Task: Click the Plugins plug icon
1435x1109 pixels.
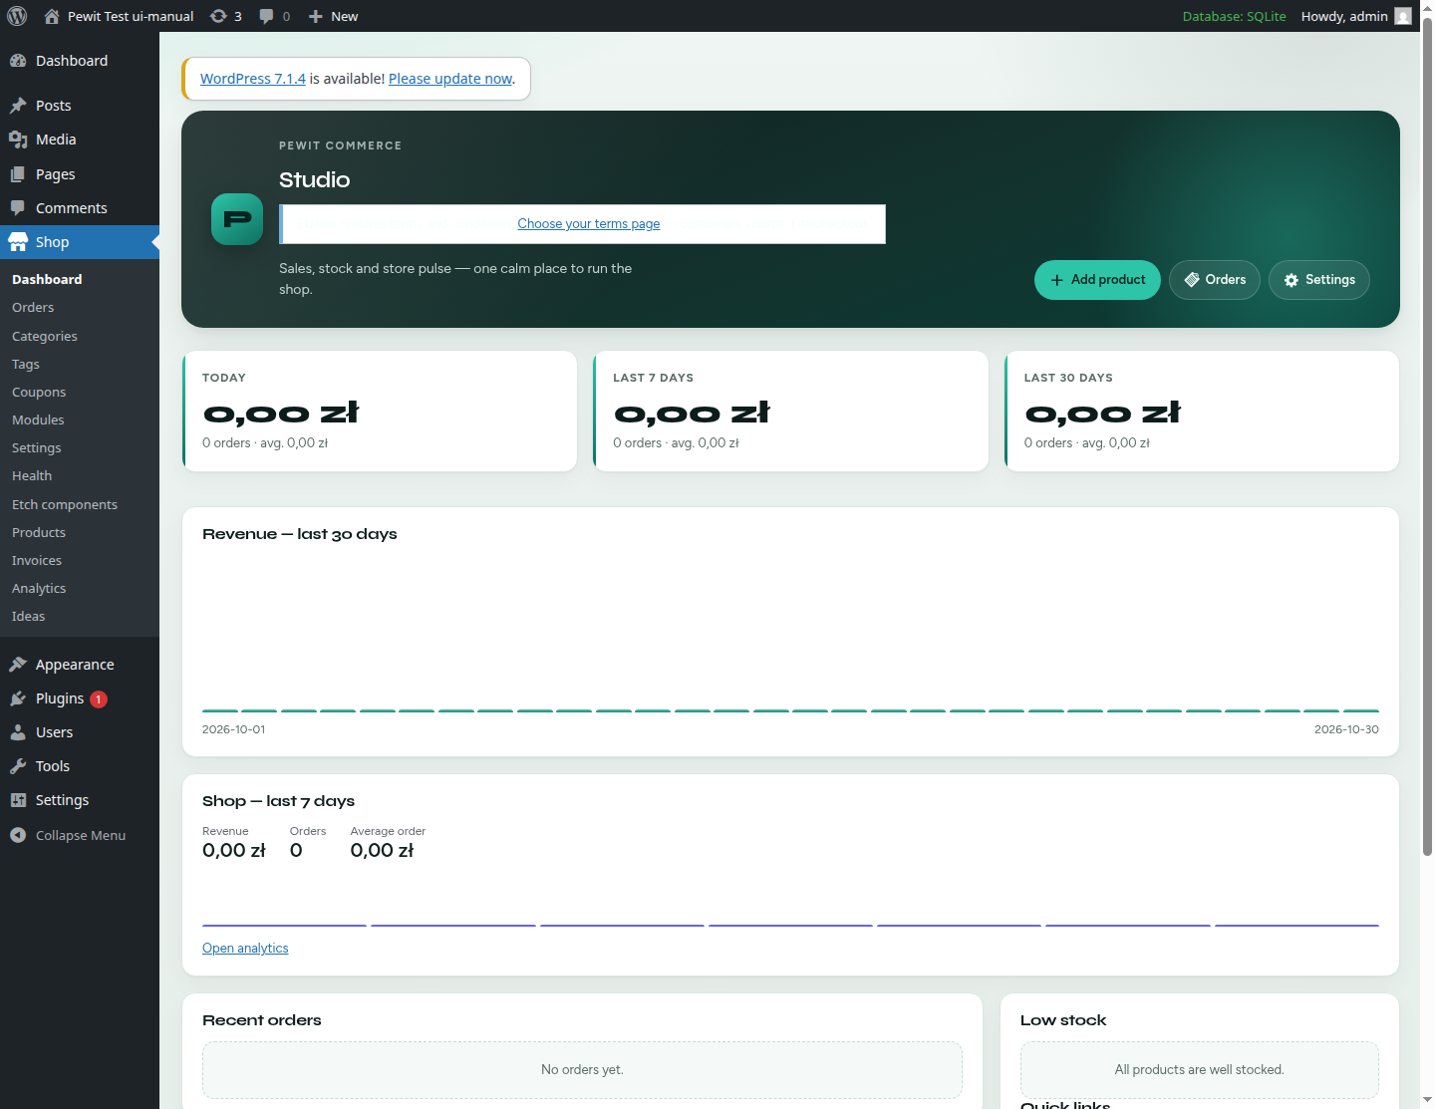Action: [x=18, y=698]
